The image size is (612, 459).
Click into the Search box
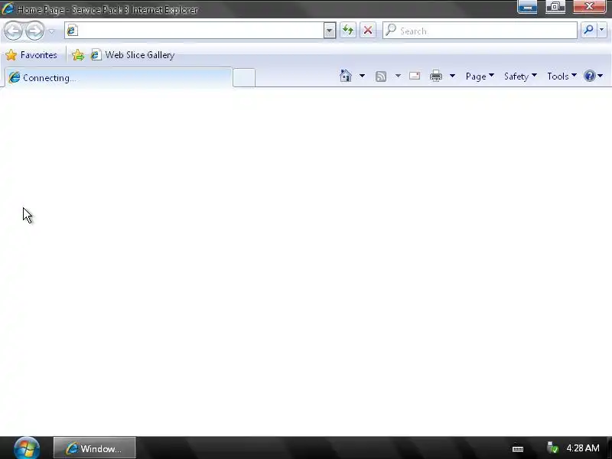click(480, 31)
